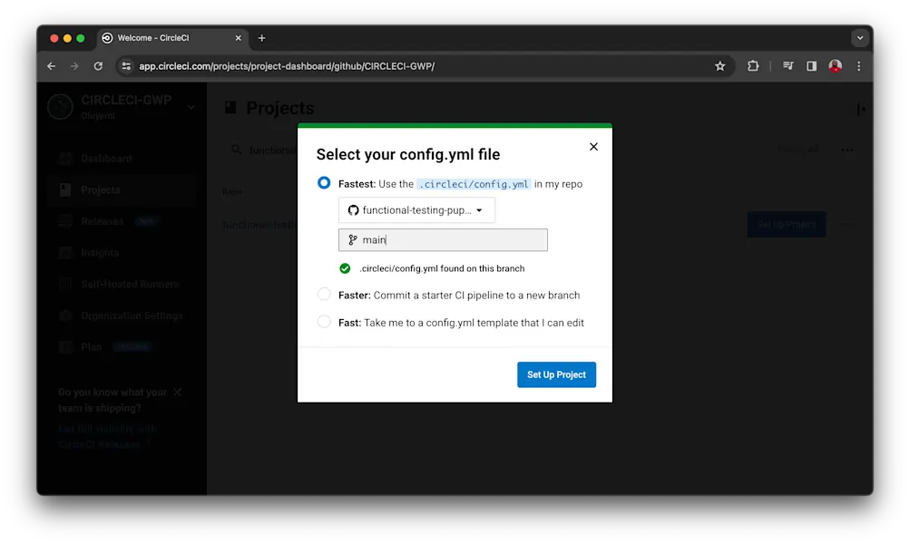The image size is (910, 544).
Task: Click the Releases icon in the sidebar
Action: pyautogui.click(x=66, y=220)
